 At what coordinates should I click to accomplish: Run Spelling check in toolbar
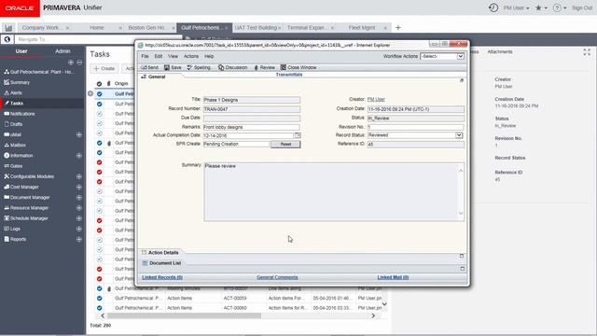point(199,67)
